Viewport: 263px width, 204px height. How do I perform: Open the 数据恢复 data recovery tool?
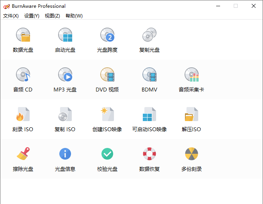[x=149, y=159]
